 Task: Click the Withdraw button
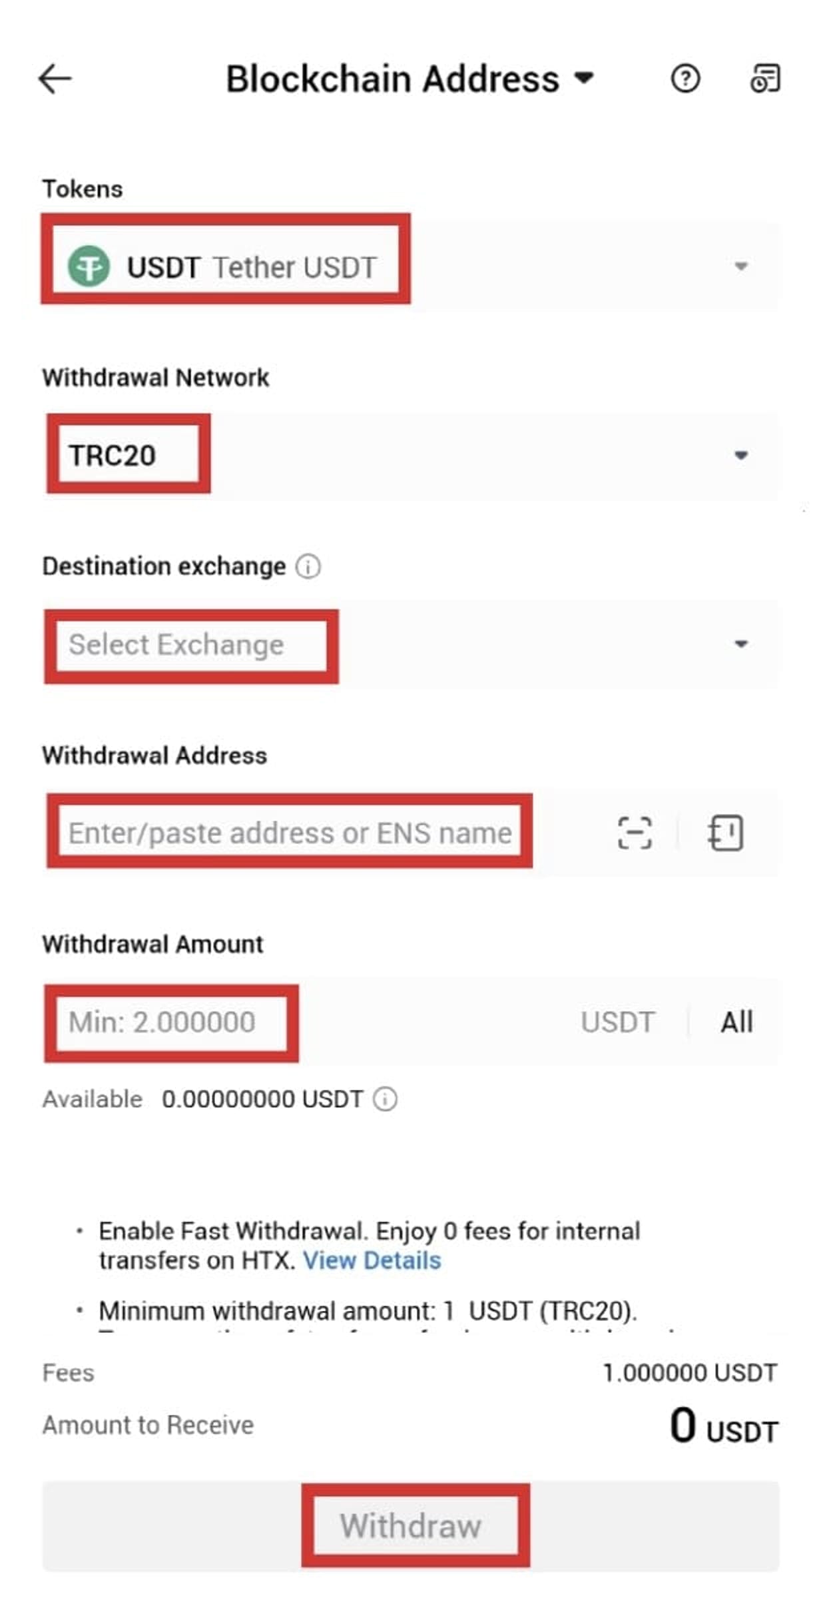coord(410,1526)
